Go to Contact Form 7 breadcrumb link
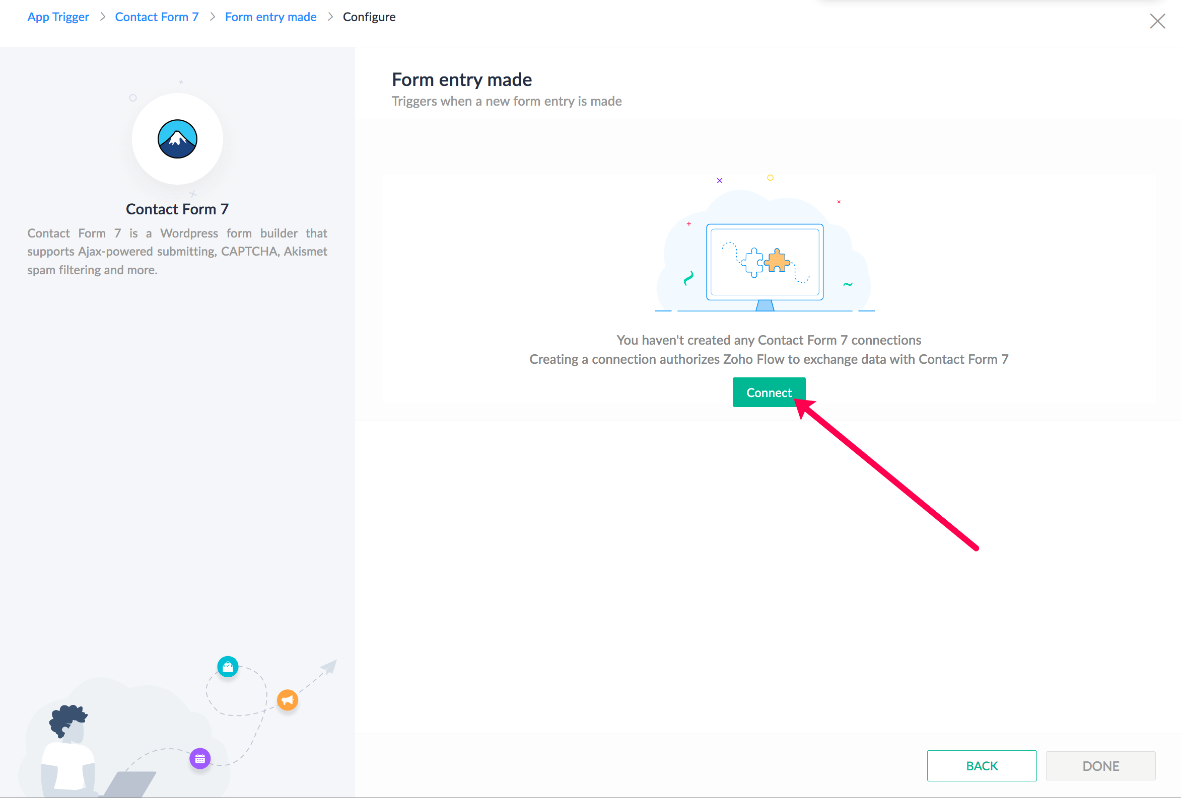 pyautogui.click(x=157, y=17)
